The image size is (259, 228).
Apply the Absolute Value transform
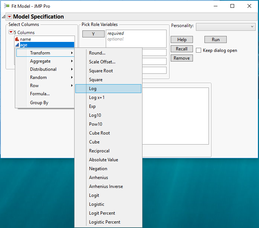click(108, 160)
